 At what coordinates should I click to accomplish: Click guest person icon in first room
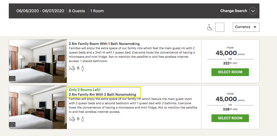point(83,68)
